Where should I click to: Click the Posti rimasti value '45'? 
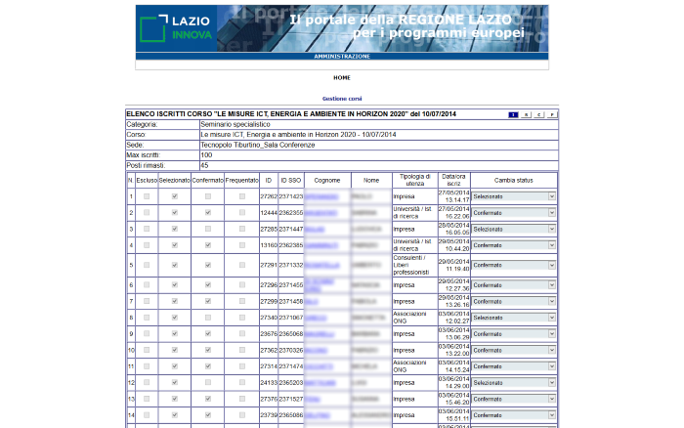[204, 165]
